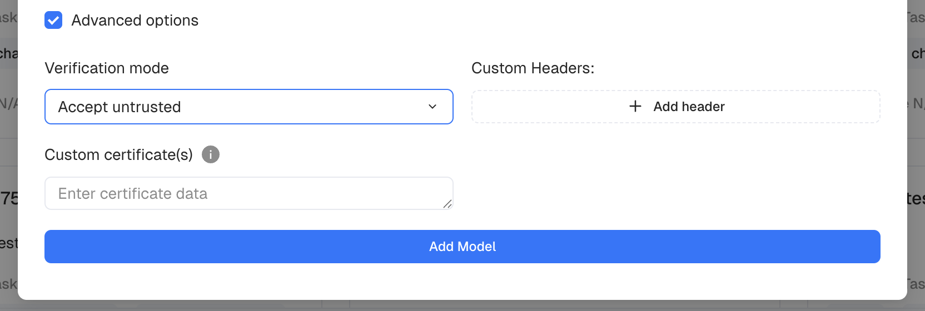Image resolution: width=925 pixels, height=311 pixels.
Task: Click the Advanced options label text
Action: (135, 21)
